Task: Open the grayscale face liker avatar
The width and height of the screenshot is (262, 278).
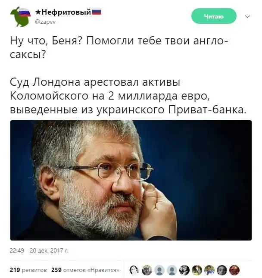Action: tap(222, 270)
